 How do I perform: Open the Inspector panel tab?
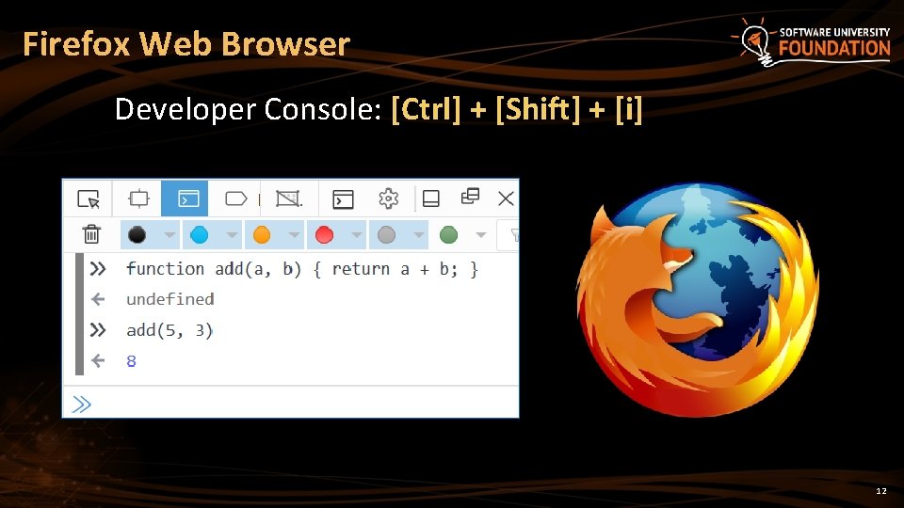138,198
